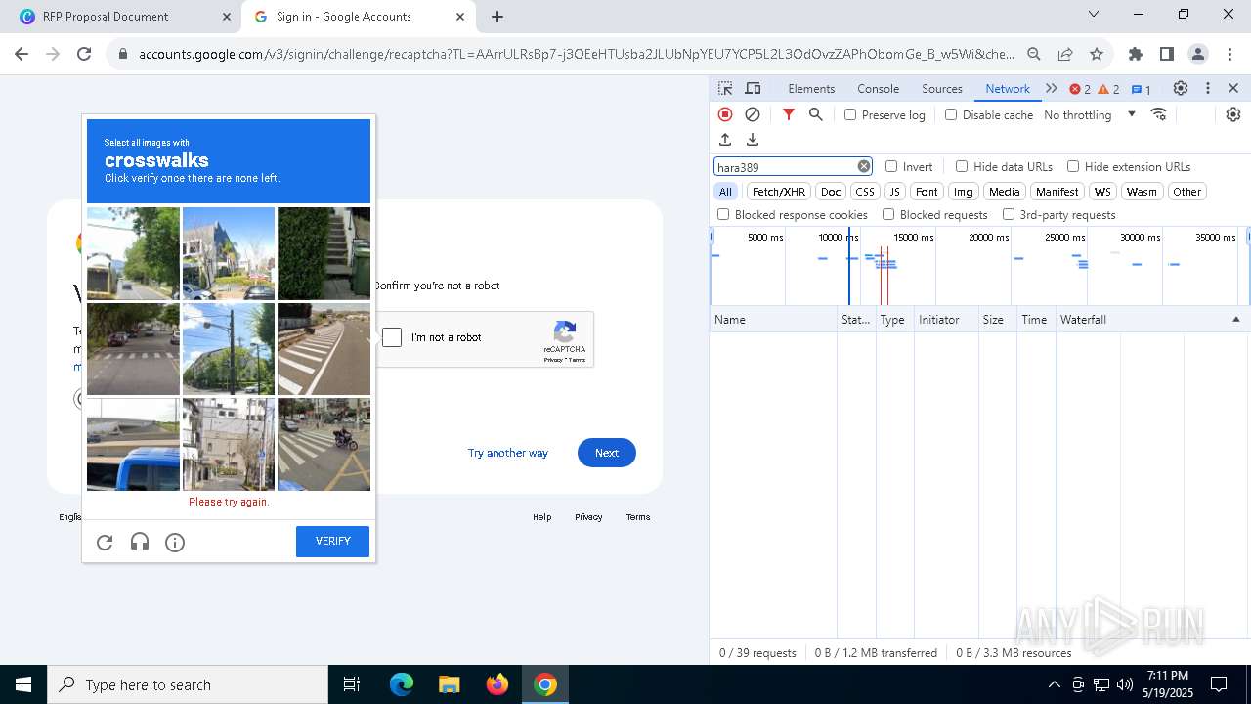Share this page icon in address bar
This screenshot has height=704, width=1251.
(1065, 54)
